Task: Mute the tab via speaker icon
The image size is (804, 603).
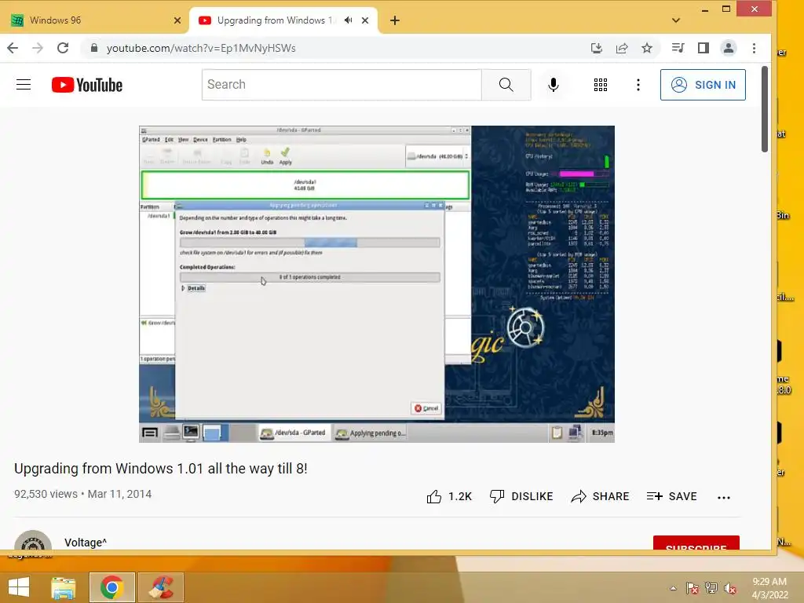Action: [x=348, y=20]
